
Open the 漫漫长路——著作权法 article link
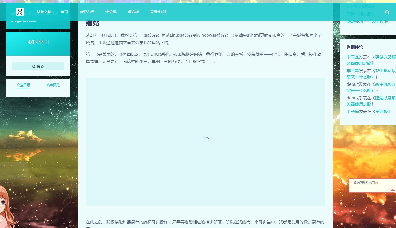click(367, 22)
